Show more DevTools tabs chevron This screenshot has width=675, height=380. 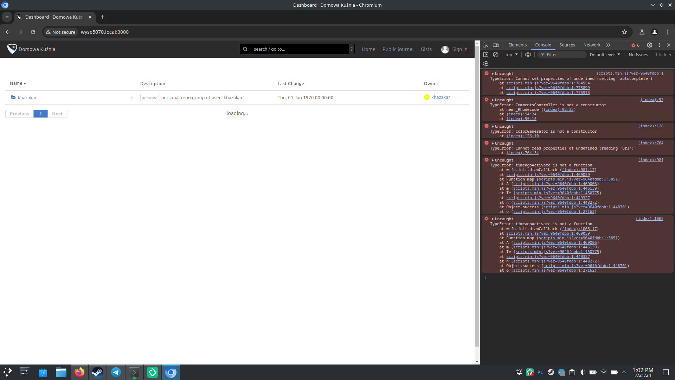608,45
